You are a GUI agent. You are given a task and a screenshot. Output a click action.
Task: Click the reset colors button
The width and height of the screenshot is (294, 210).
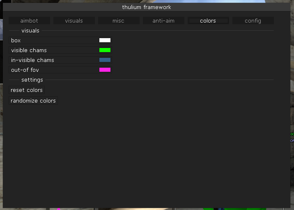27,90
